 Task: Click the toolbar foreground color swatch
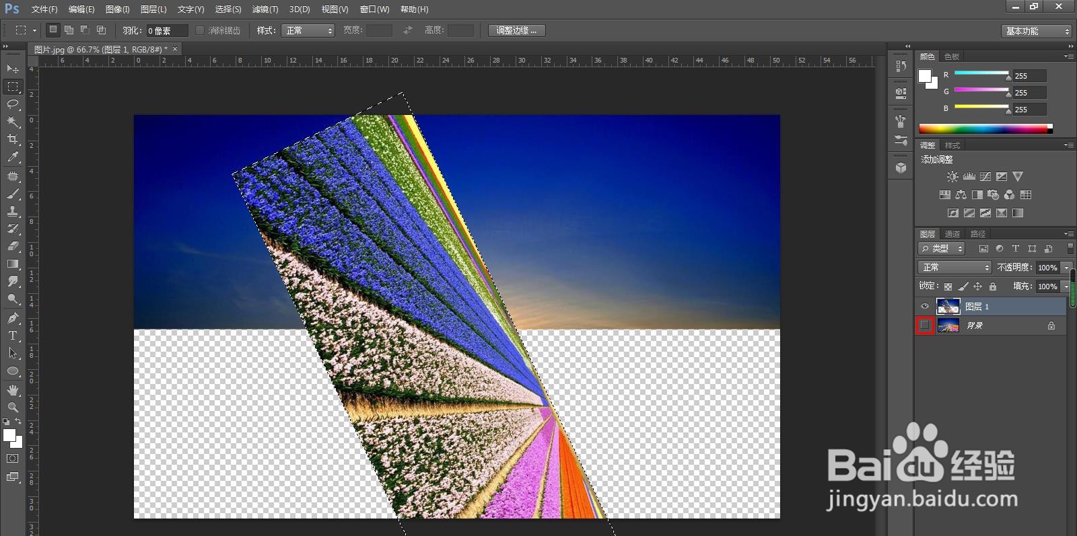[9, 435]
